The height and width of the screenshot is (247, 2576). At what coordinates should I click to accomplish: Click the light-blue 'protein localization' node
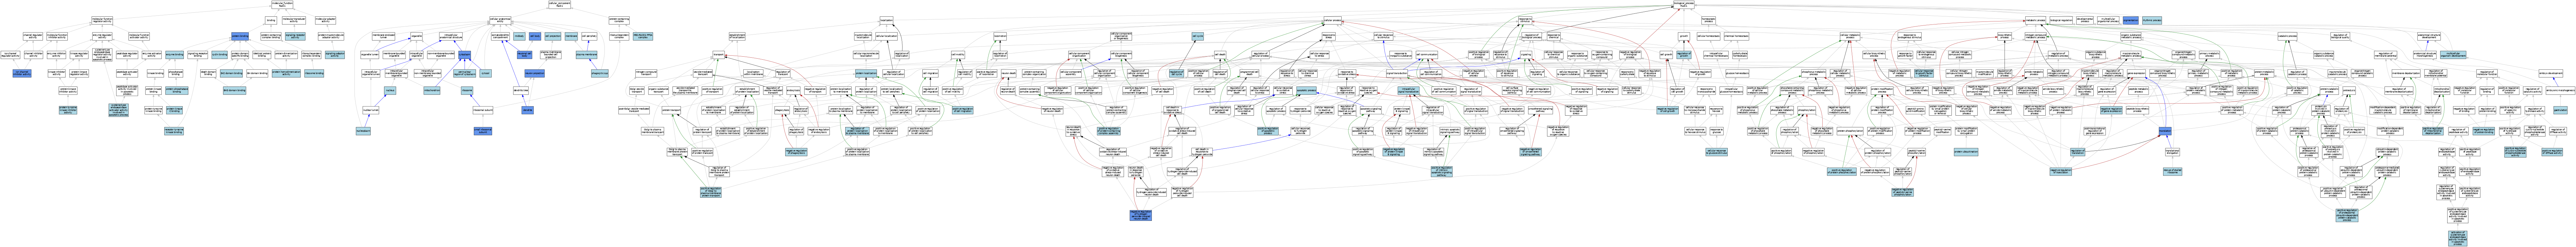[x=866, y=73]
